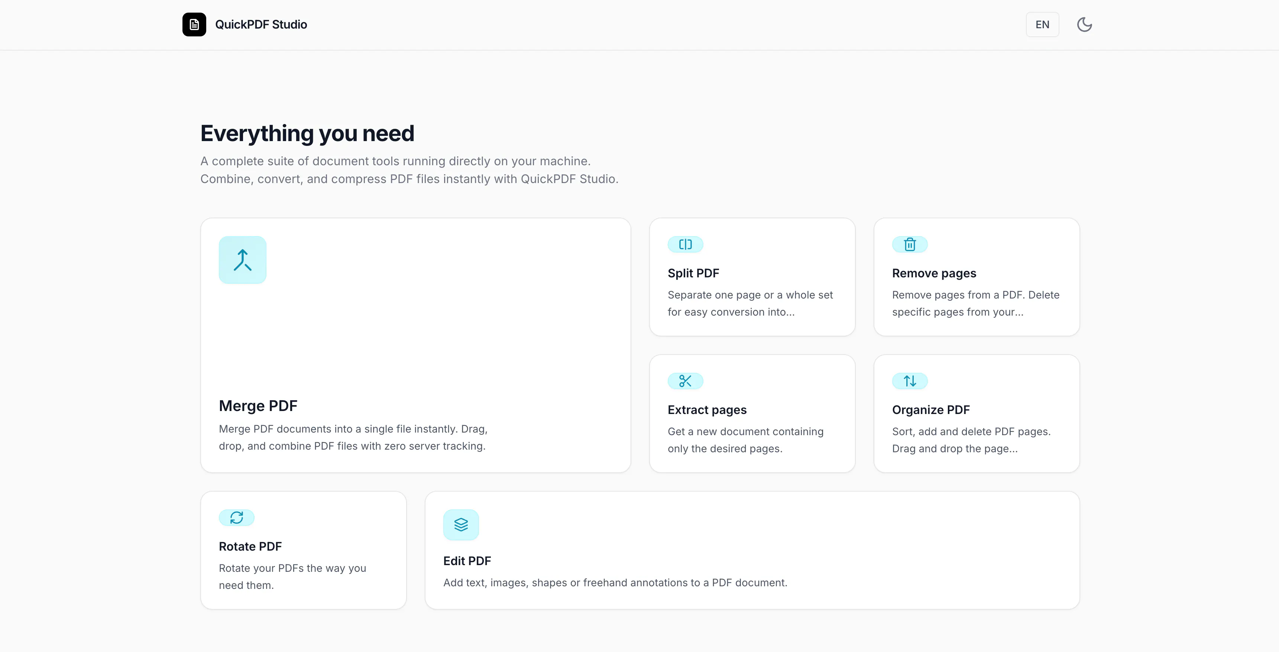Open the EN language selector
The width and height of the screenshot is (1279, 652).
(1042, 24)
